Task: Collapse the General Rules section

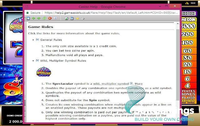Action: click(x=37, y=40)
